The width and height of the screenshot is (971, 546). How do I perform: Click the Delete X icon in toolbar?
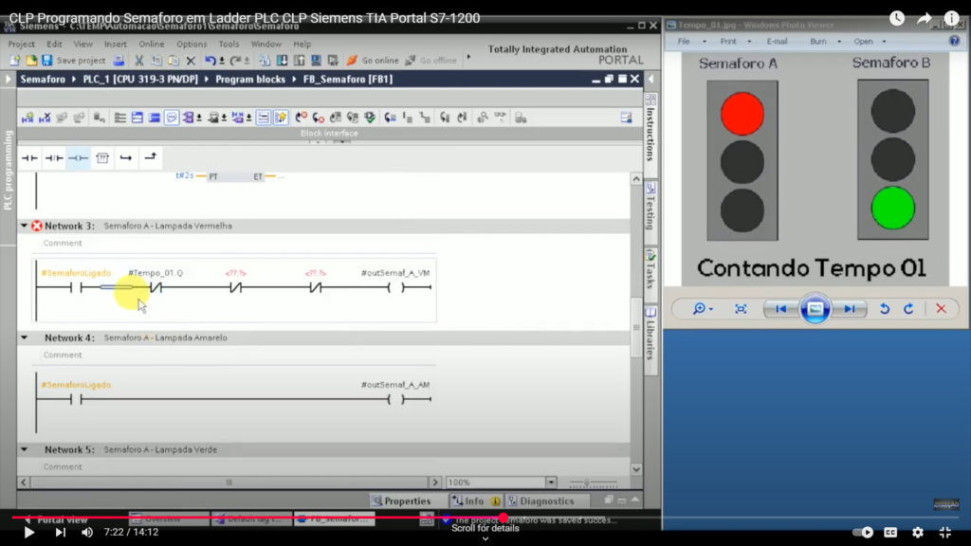[x=191, y=61]
